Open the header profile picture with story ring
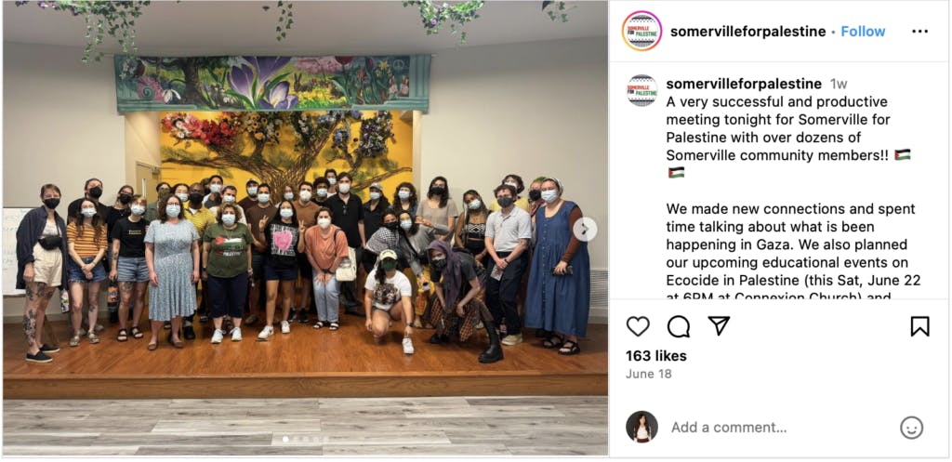The width and height of the screenshot is (952, 462). [x=641, y=31]
